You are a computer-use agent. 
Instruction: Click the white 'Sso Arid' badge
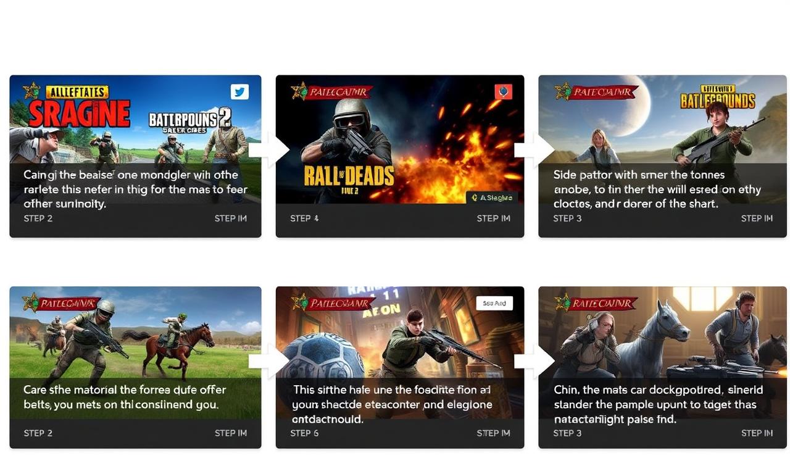tap(494, 303)
